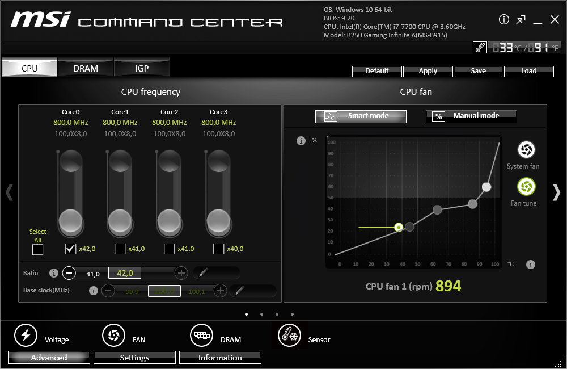
Task: Go to previous page with left arrow
Action: pyautogui.click(x=10, y=192)
